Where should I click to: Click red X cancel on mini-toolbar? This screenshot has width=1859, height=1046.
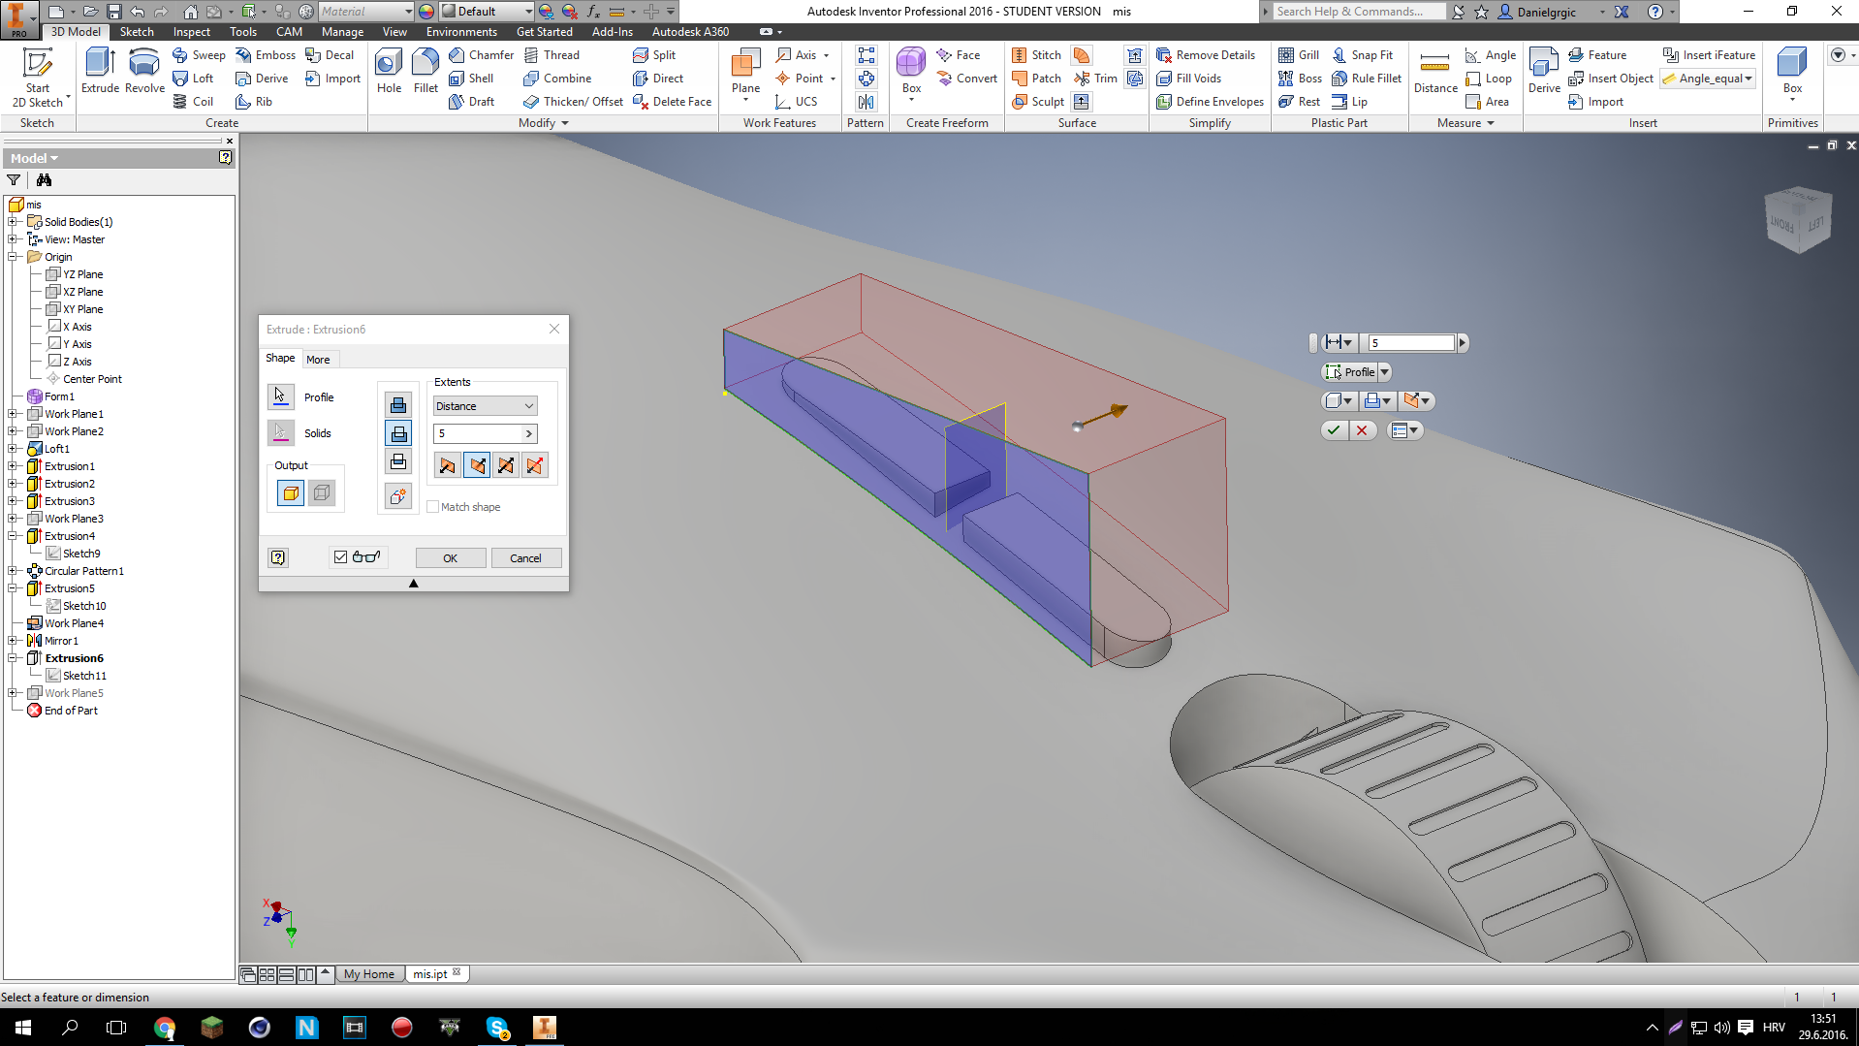(x=1362, y=430)
